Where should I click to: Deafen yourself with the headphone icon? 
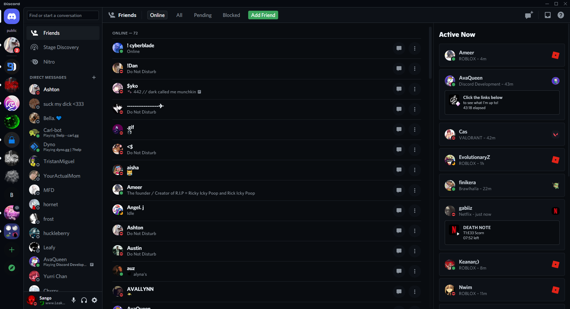tap(84, 300)
